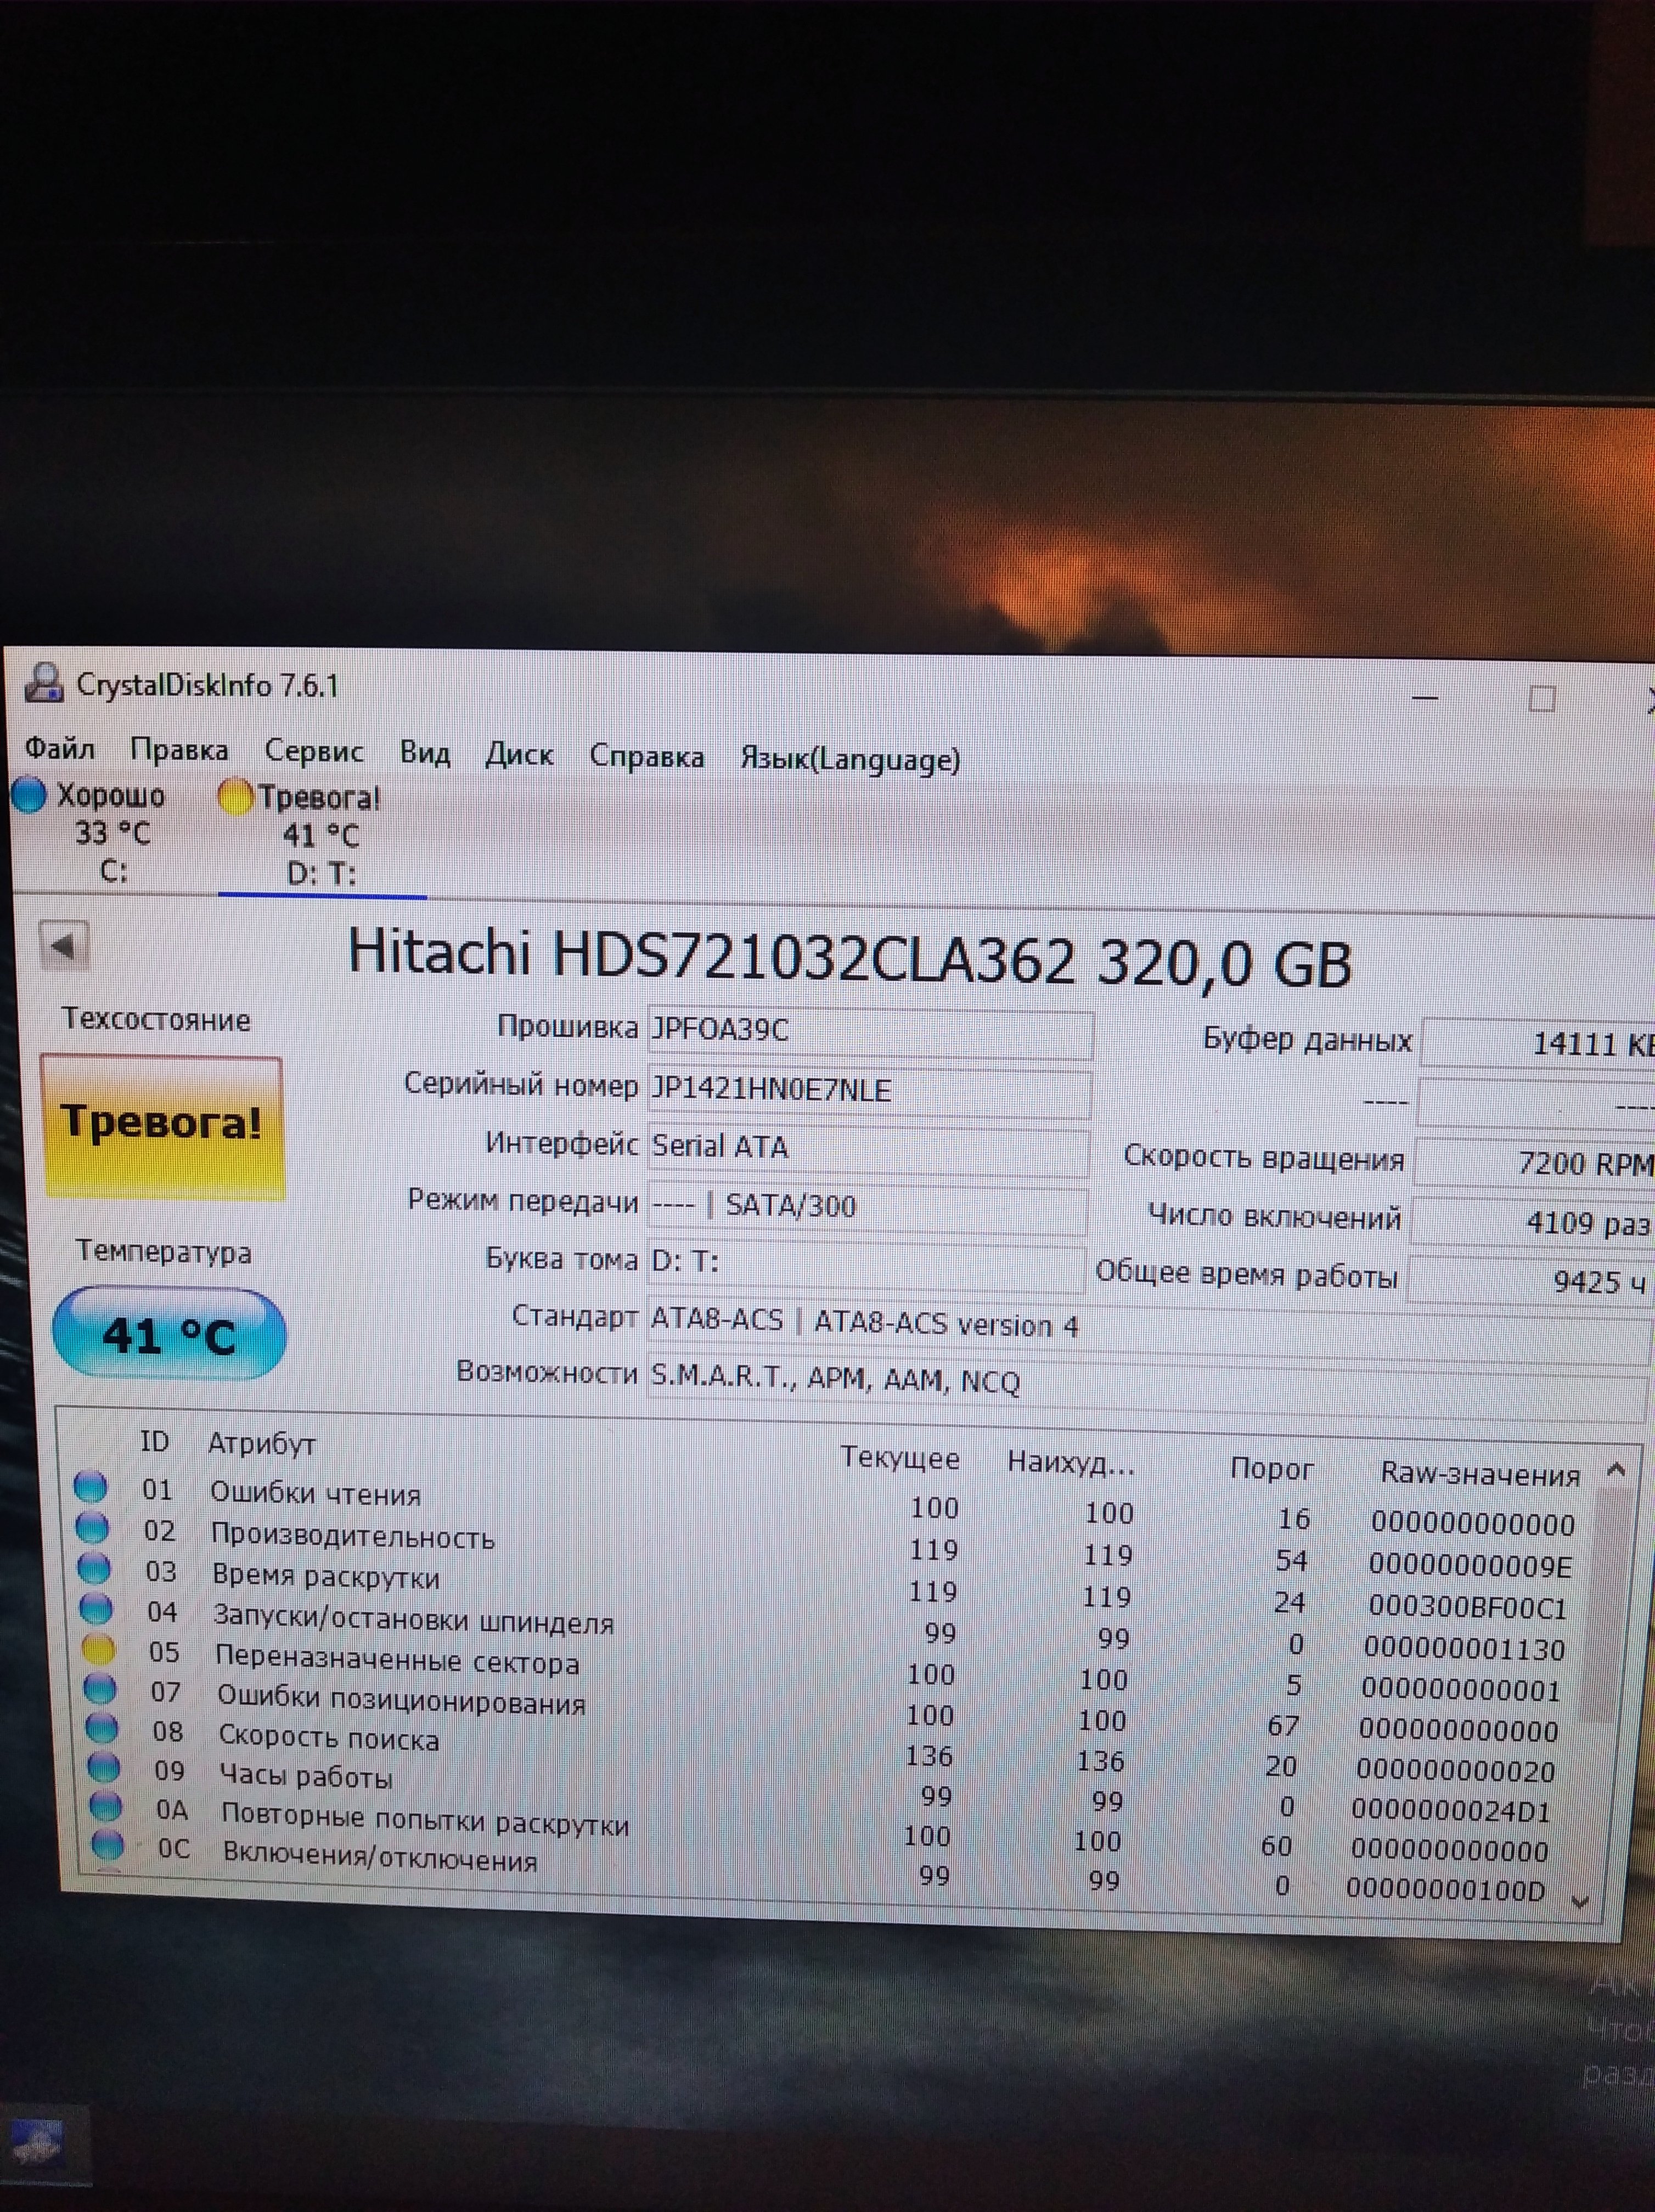
Task: Click raw value 000000001130
Action: pos(1464,1649)
